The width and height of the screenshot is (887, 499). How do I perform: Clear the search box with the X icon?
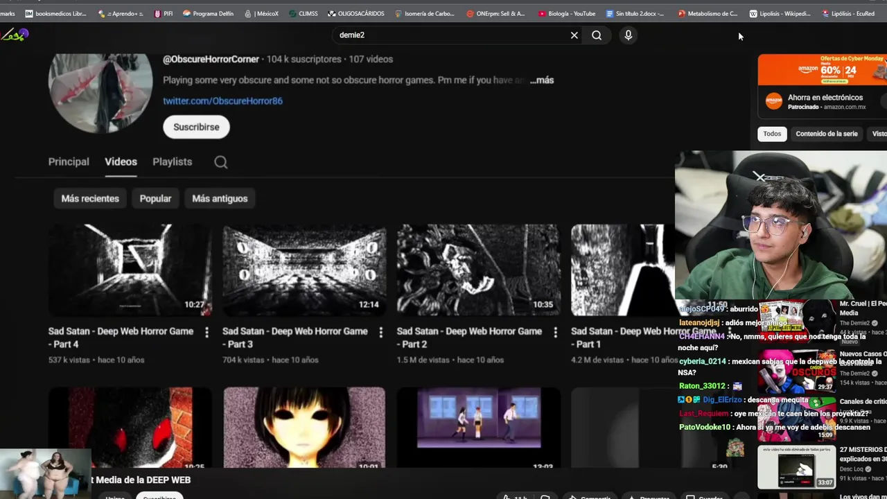(574, 35)
